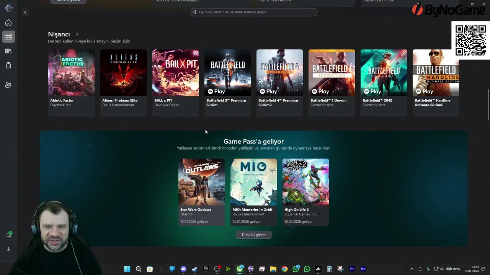490x275 pixels.
Task: Open Steam from the taskbar
Action: pyautogui.click(x=194, y=269)
